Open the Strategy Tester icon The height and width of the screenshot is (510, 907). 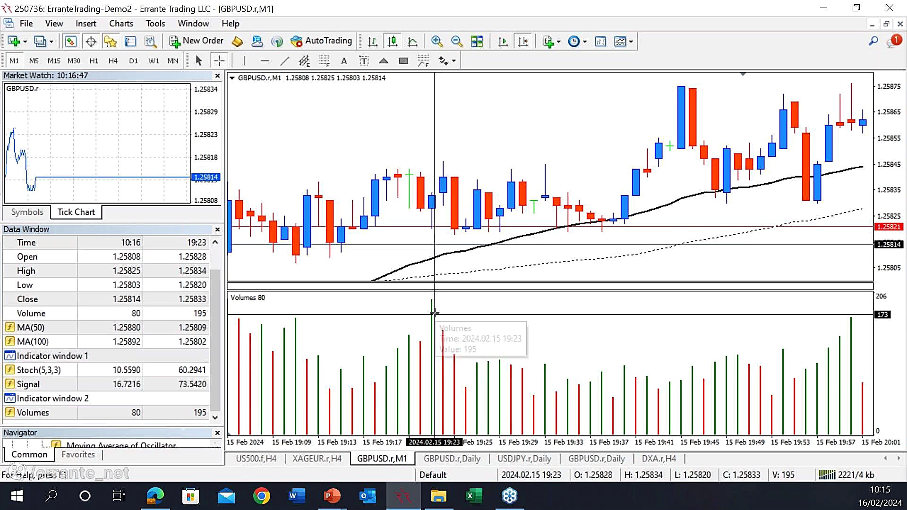coord(150,42)
